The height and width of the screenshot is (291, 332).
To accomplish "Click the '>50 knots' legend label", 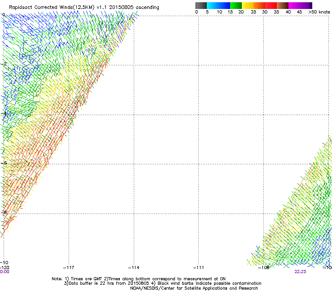I will (x=319, y=12).
